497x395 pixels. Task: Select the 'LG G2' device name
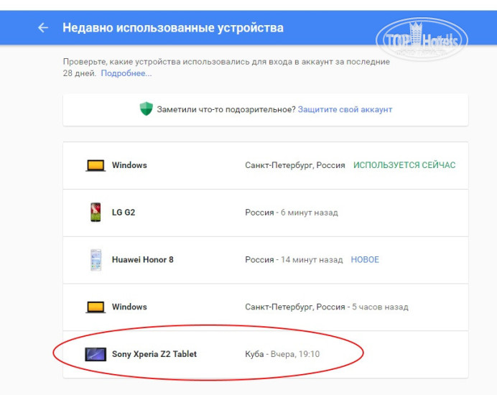124,213
